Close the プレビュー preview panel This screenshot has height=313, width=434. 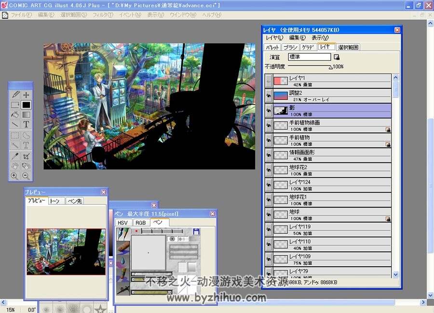point(104,192)
